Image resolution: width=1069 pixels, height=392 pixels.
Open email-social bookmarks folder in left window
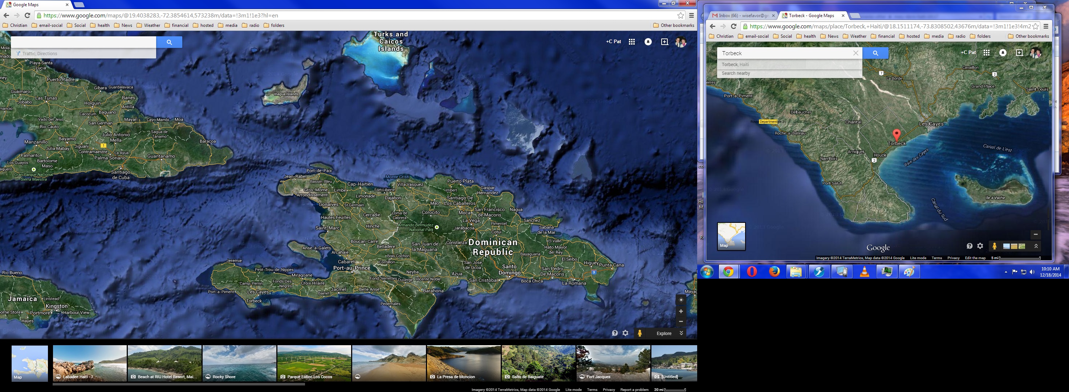[47, 25]
